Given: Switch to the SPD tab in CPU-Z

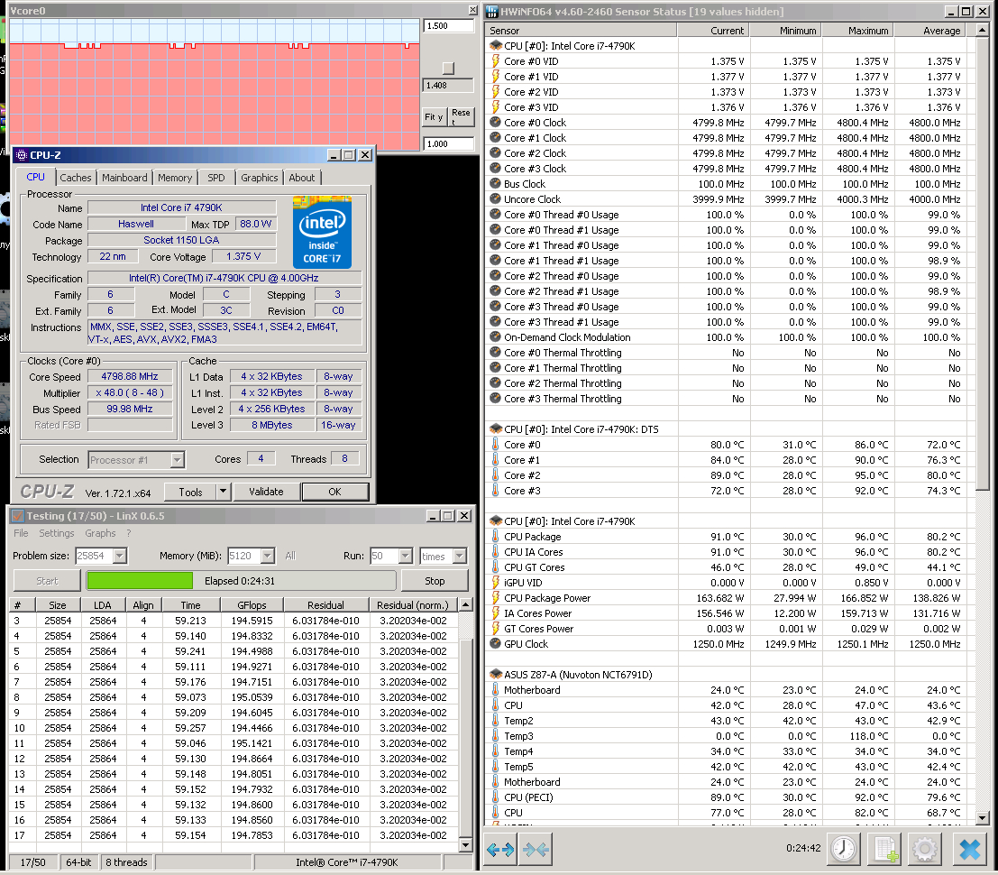Looking at the screenshot, I should click(216, 178).
